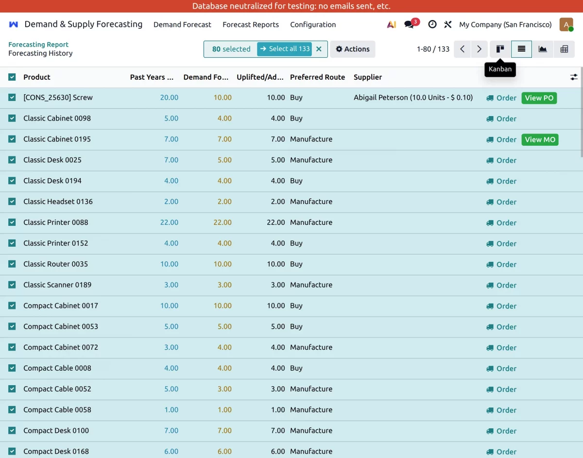The image size is (583, 458).
Task: Open the company switcher My Company (San Francisco)
Action: click(x=505, y=24)
